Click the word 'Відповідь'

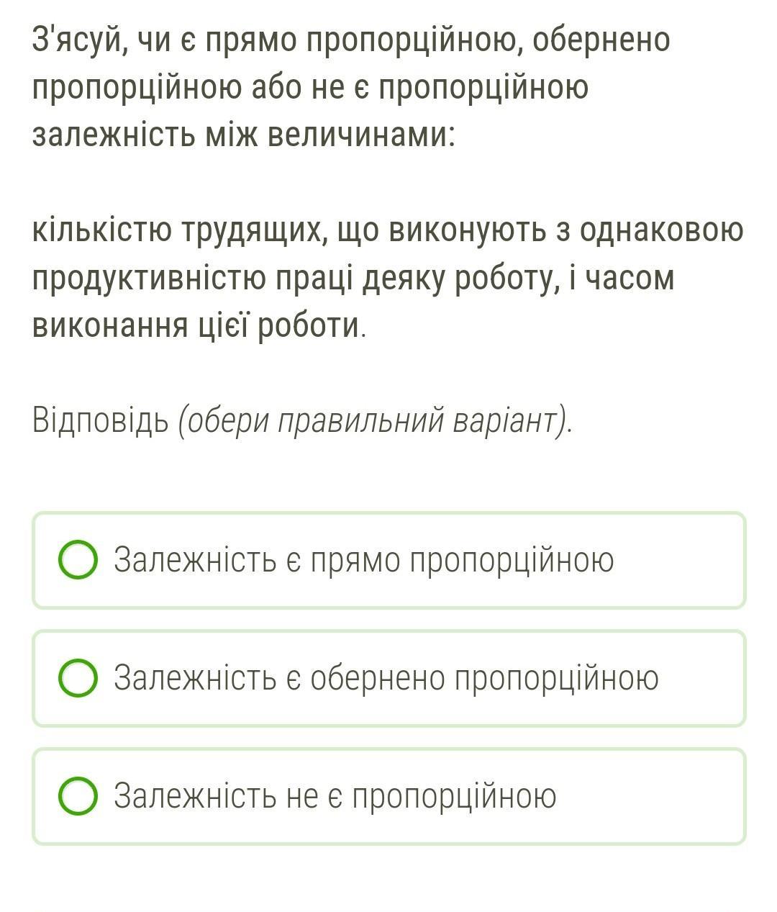click(100, 421)
